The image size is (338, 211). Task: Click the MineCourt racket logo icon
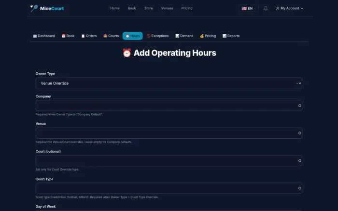click(x=34, y=8)
